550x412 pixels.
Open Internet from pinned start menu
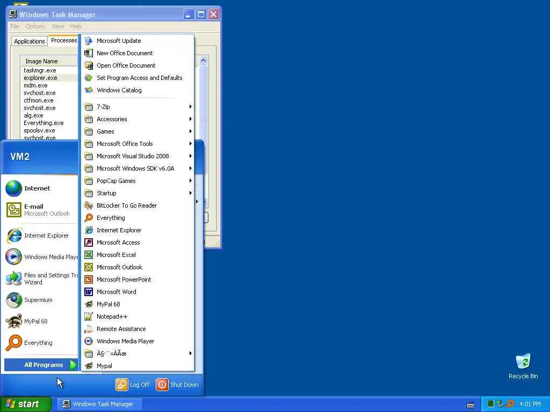(x=40, y=188)
